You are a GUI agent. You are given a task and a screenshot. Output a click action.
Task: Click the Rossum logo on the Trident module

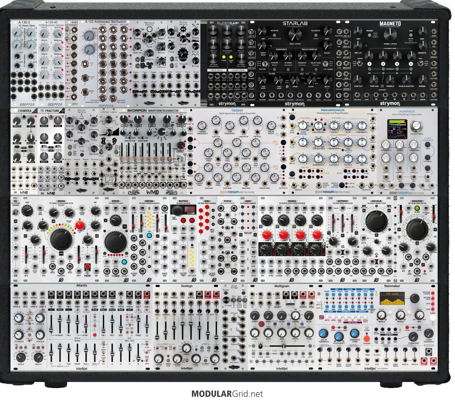coord(238,192)
